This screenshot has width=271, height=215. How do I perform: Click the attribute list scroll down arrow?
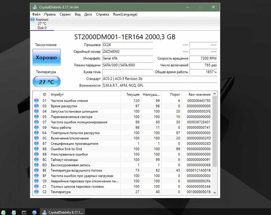pyautogui.click(x=215, y=192)
